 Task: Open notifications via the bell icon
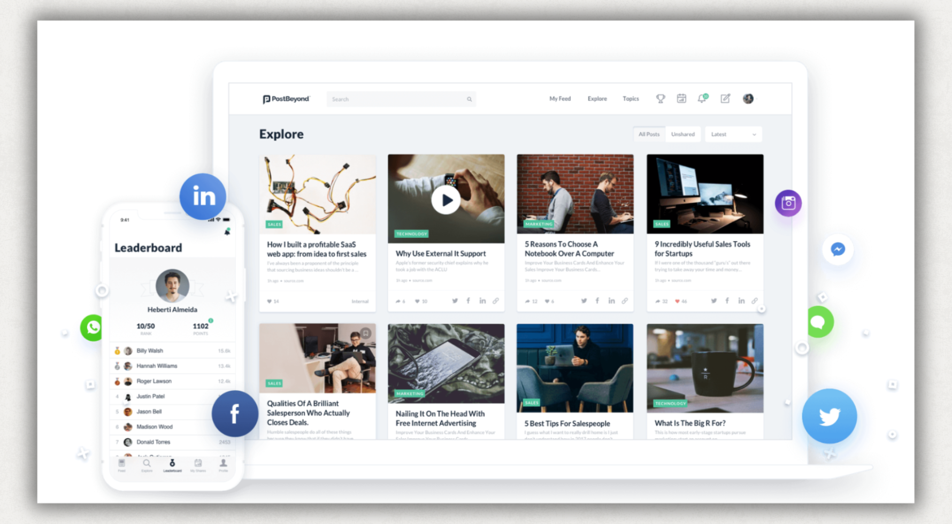(x=702, y=99)
